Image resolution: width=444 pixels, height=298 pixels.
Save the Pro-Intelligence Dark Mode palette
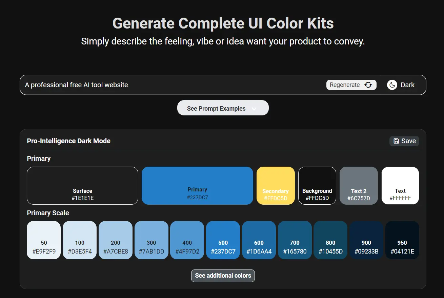[404, 141]
